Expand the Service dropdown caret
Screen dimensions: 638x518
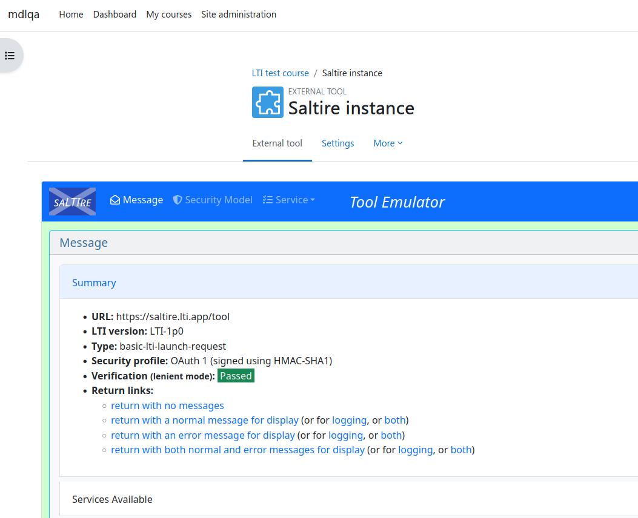[313, 200]
